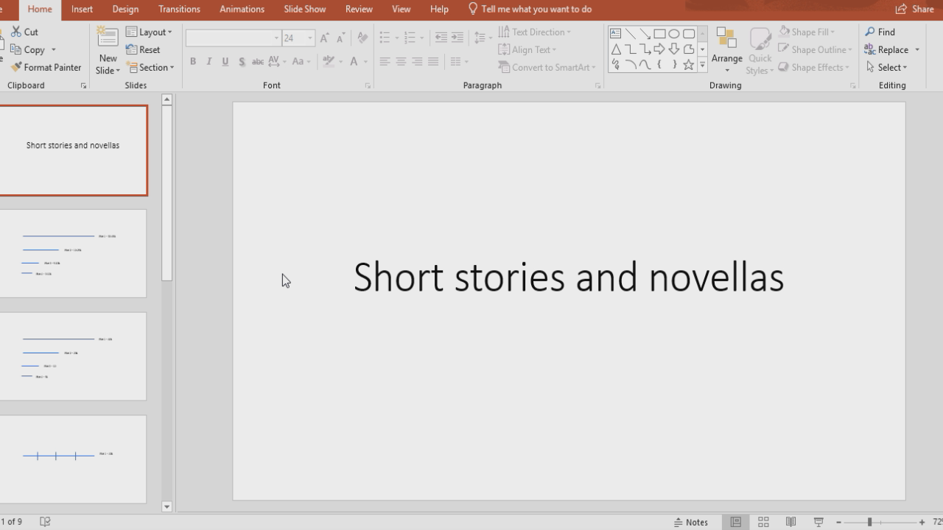Screen dimensions: 943x530
Task: Select the second slide thumbnail
Action: coord(74,252)
